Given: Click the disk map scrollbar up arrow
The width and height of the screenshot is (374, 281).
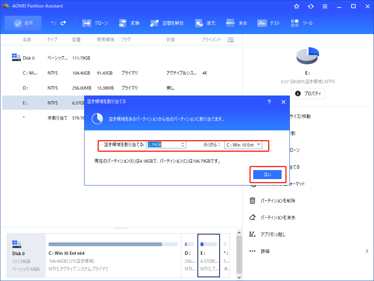Looking at the screenshot, I should 239,233.
